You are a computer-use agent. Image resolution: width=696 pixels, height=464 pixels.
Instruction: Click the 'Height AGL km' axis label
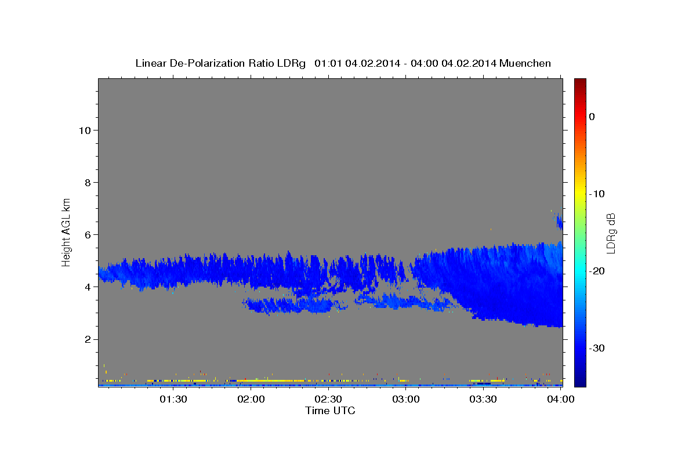pyautogui.click(x=67, y=231)
